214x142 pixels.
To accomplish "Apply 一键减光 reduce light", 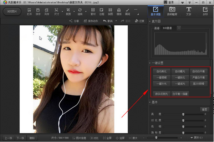I will click(180, 84).
